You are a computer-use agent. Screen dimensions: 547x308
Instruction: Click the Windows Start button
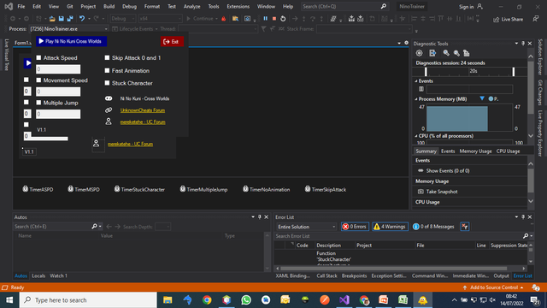pyautogui.click(x=9, y=300)
